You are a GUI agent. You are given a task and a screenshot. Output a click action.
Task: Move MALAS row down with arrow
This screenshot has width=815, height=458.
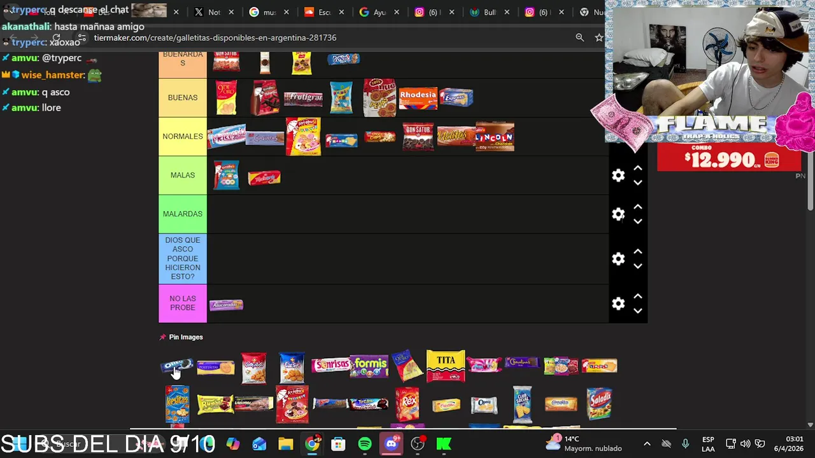637,183
